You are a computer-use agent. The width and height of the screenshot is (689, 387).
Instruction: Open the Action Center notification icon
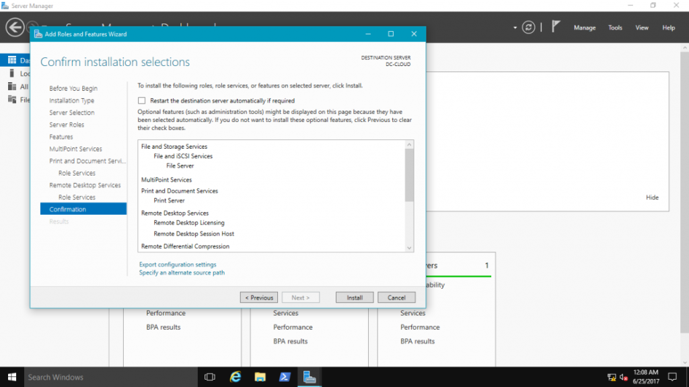(x=672, y=378)
